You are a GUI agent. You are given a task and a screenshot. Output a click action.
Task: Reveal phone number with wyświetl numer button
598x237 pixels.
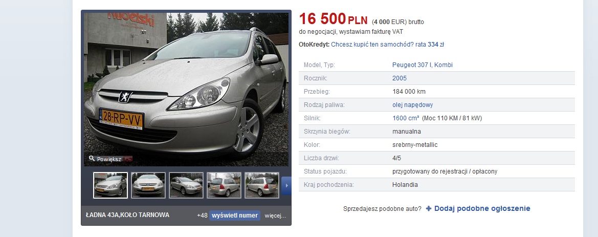pyautogui.click(x=235, y=216)
